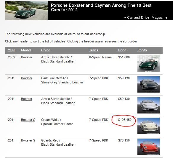Viewport: 178px width, 158px height.
Task: Click the Porsche banner car image
Action: click(26, 11)
